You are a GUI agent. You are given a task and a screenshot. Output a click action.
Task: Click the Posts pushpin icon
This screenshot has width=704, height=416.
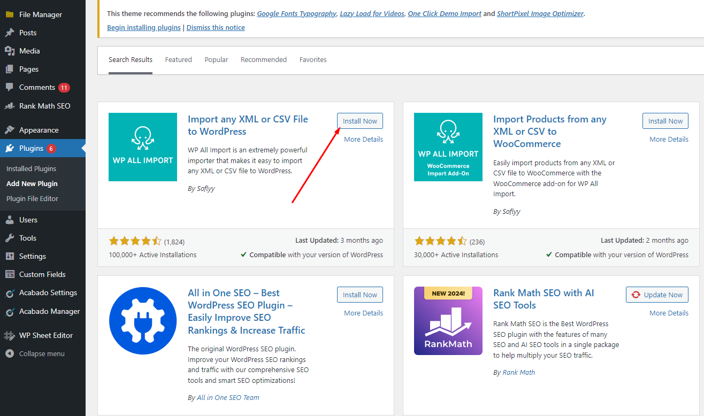coord(10,33)
